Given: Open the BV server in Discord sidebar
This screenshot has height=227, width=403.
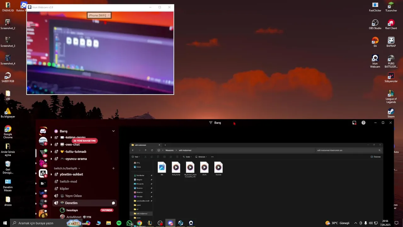Looking at the screenshot, I should click(43, 183).
